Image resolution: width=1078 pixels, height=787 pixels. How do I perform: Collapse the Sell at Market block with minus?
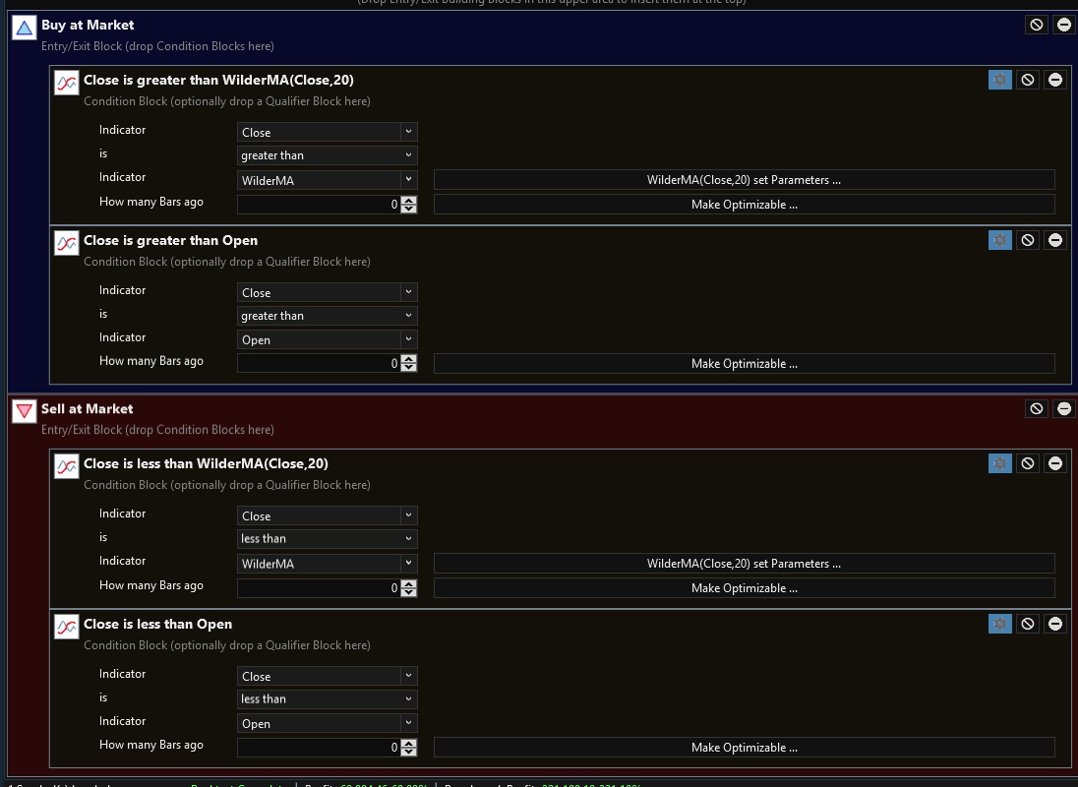click(1063, 408)
